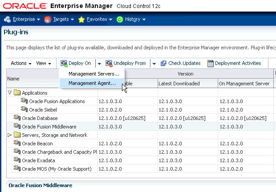Select the Oracle Beacon row
276x192 pixels.
140,144
